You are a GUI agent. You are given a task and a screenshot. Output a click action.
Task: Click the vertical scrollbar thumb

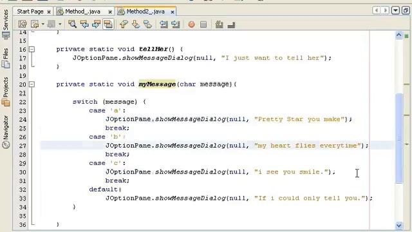[399, 138]
